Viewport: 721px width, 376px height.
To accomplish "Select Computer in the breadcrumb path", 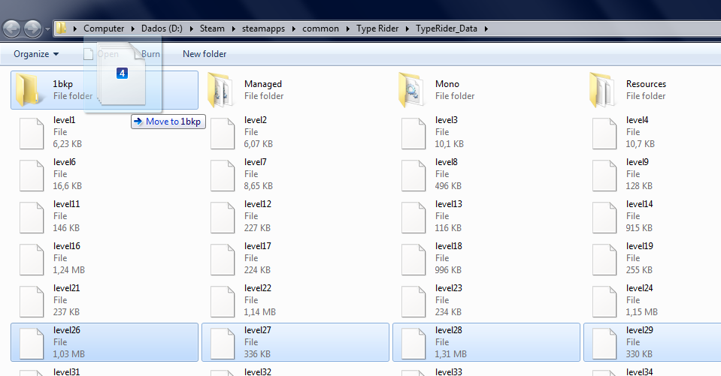I will 104,29.
